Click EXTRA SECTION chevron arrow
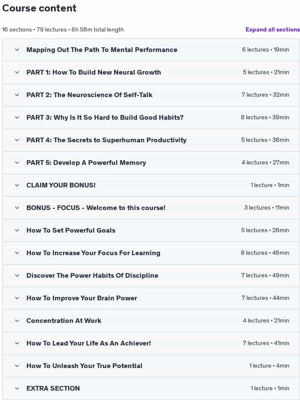 [x=17, y=388]
